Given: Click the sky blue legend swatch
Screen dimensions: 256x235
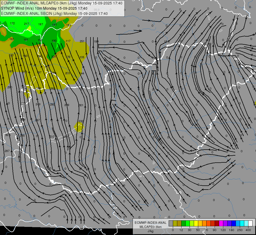Looking at the screenshot, I should [x=238, y=224].
